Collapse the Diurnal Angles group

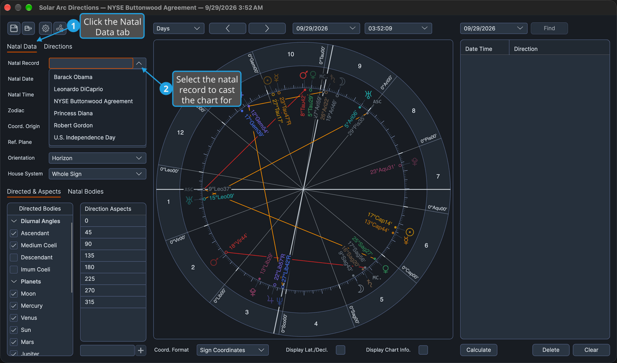pyautogui.click(x=14, y=221)
